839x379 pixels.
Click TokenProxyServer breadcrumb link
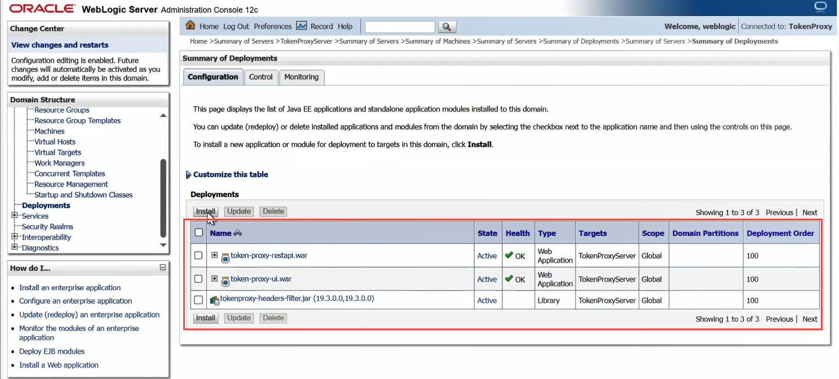[307, 41]
